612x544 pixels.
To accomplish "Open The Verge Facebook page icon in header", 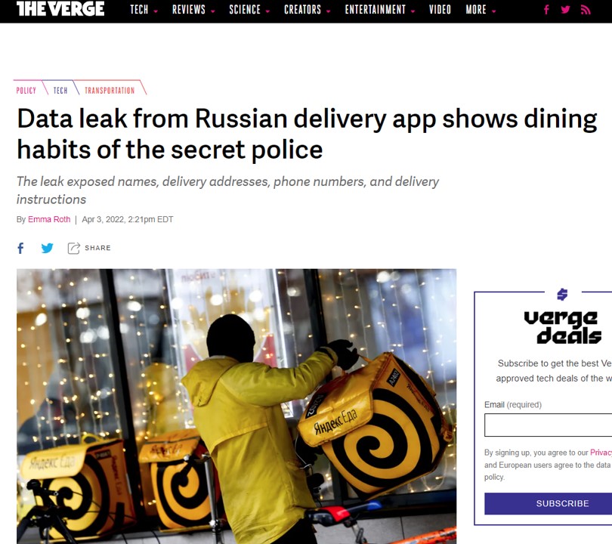I will pos(546,10).
